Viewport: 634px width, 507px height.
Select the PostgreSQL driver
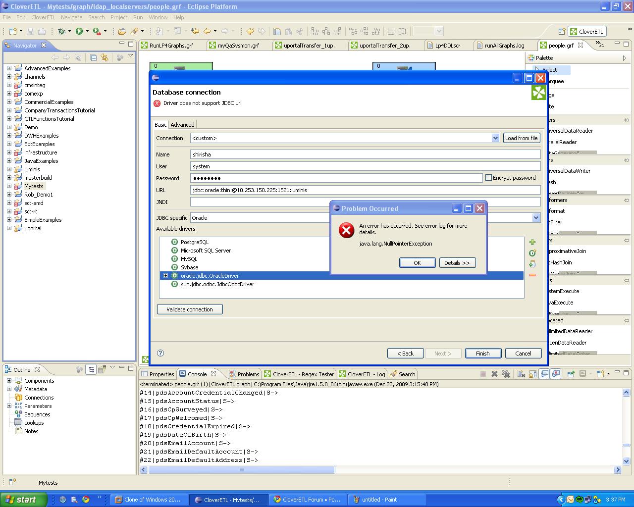(x=194, y=242)
